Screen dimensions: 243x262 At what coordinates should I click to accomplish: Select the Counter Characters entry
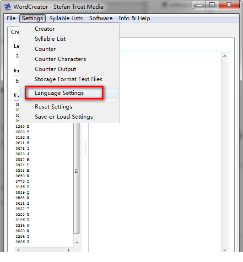pos(69,59)
